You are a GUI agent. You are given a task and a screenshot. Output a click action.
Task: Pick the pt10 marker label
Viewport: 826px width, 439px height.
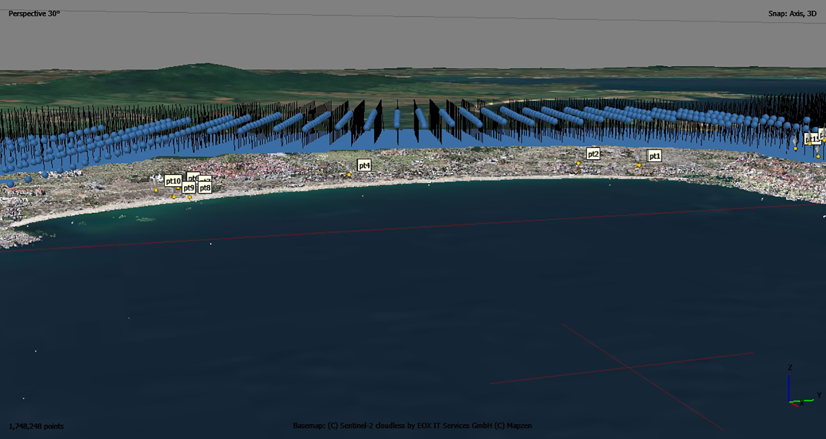point(173,181)
